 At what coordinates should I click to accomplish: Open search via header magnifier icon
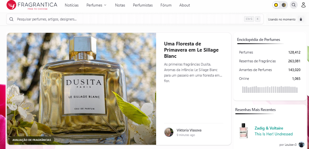[x=294, y=5]
